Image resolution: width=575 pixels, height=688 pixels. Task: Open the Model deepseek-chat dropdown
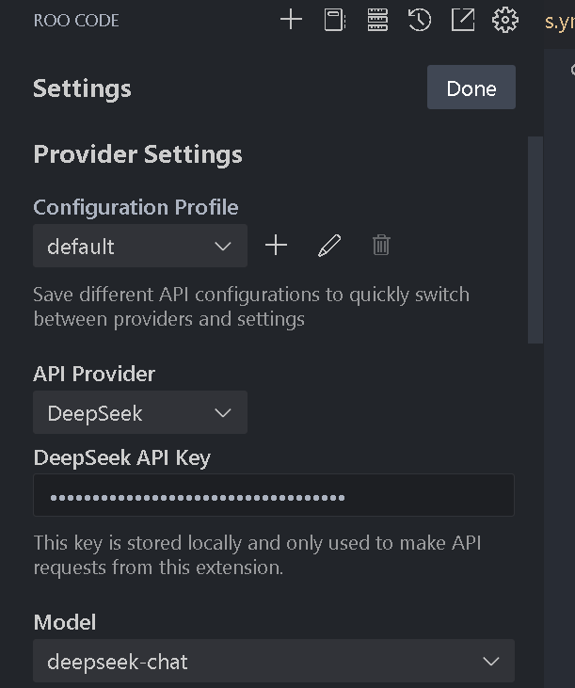pos(273,662)
